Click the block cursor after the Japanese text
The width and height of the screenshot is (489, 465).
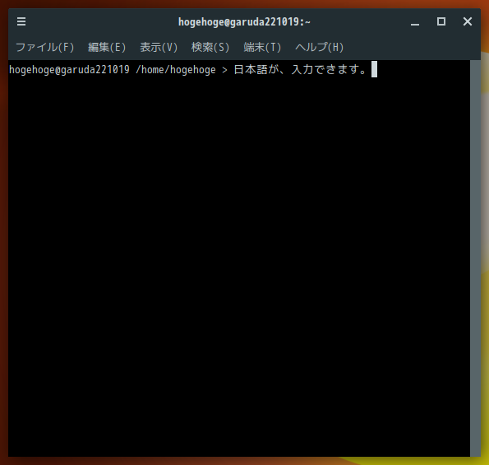click(x=374, y=69)
